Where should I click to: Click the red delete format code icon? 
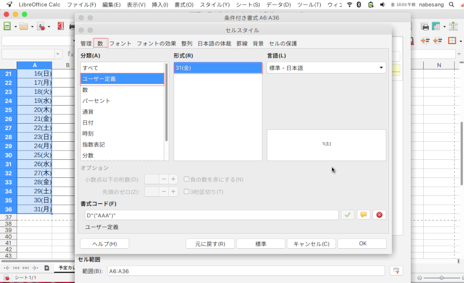pos(380,215)
